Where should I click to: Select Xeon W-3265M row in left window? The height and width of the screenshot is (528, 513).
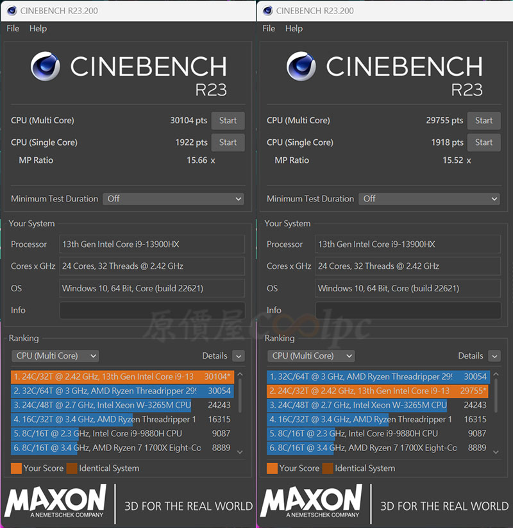point(122,405)
